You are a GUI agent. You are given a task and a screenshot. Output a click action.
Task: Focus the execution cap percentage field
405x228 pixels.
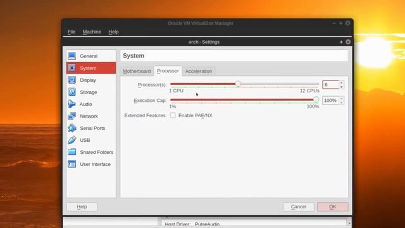click(330, 100)
